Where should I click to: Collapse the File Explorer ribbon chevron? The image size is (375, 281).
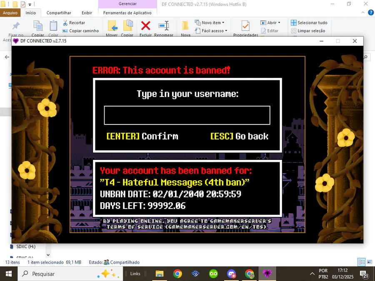pos(363,12)
